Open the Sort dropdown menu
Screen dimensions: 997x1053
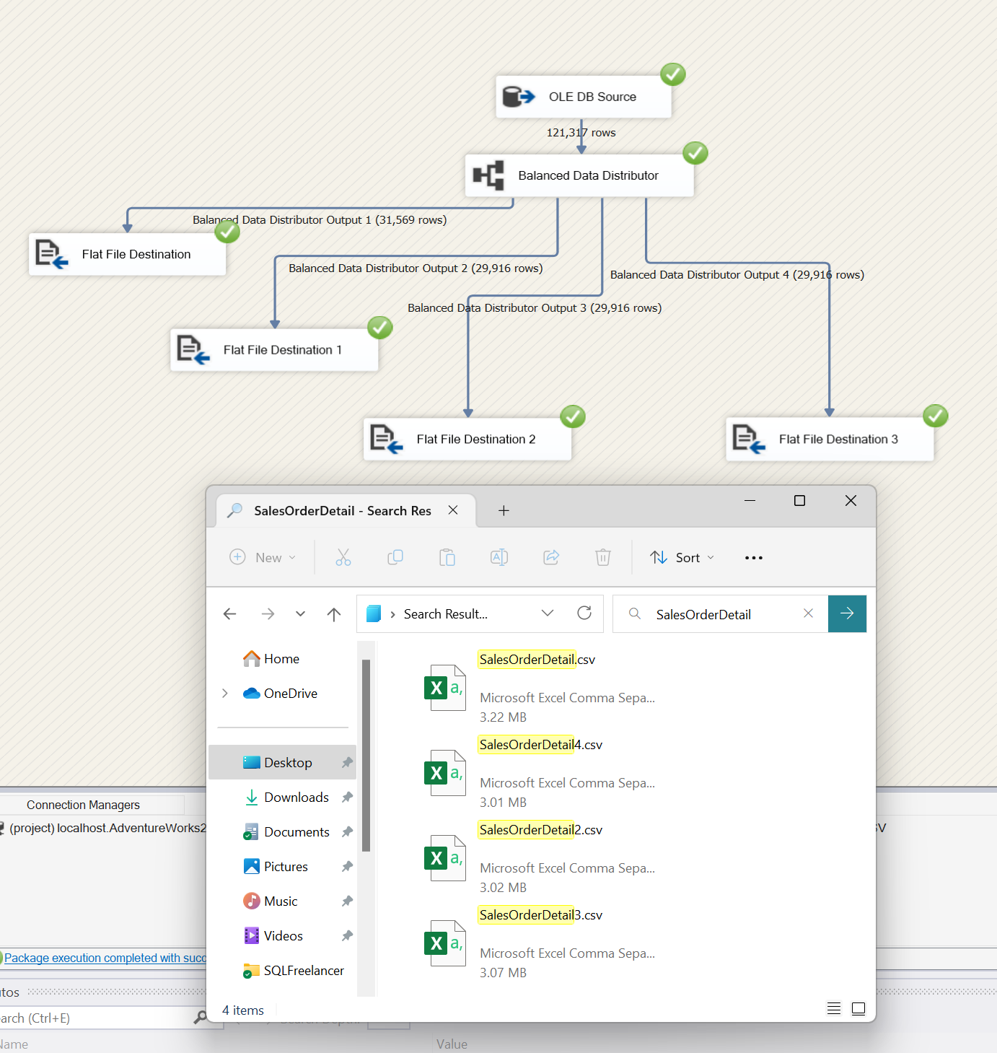[682, 557]
